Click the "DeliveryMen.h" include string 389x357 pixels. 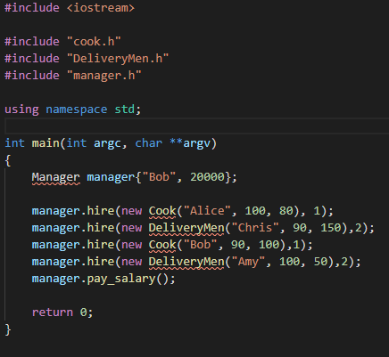[x=118, y=59]
